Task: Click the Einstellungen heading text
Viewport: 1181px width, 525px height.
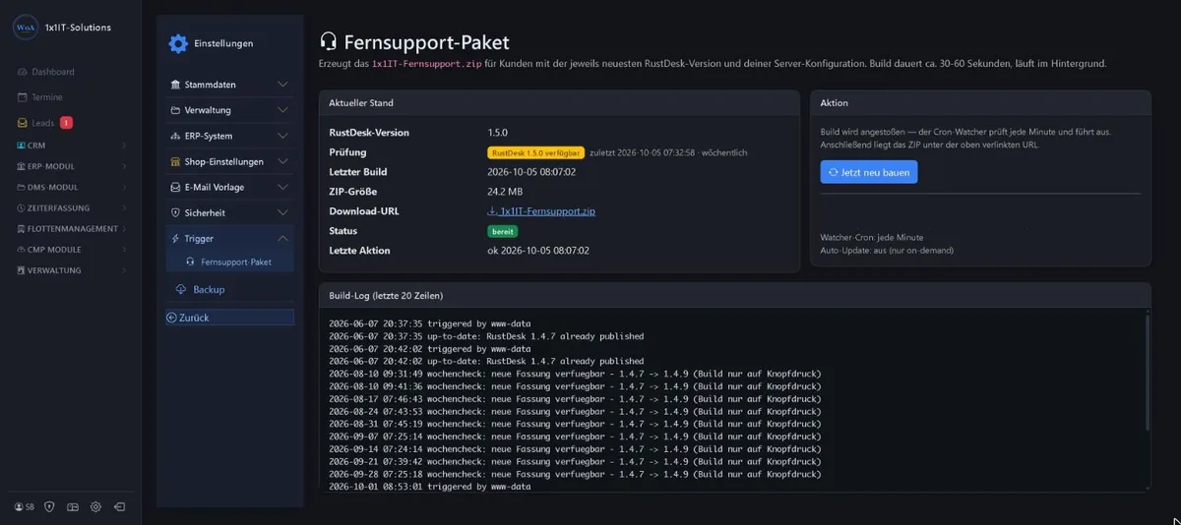Action: point(223,43)
